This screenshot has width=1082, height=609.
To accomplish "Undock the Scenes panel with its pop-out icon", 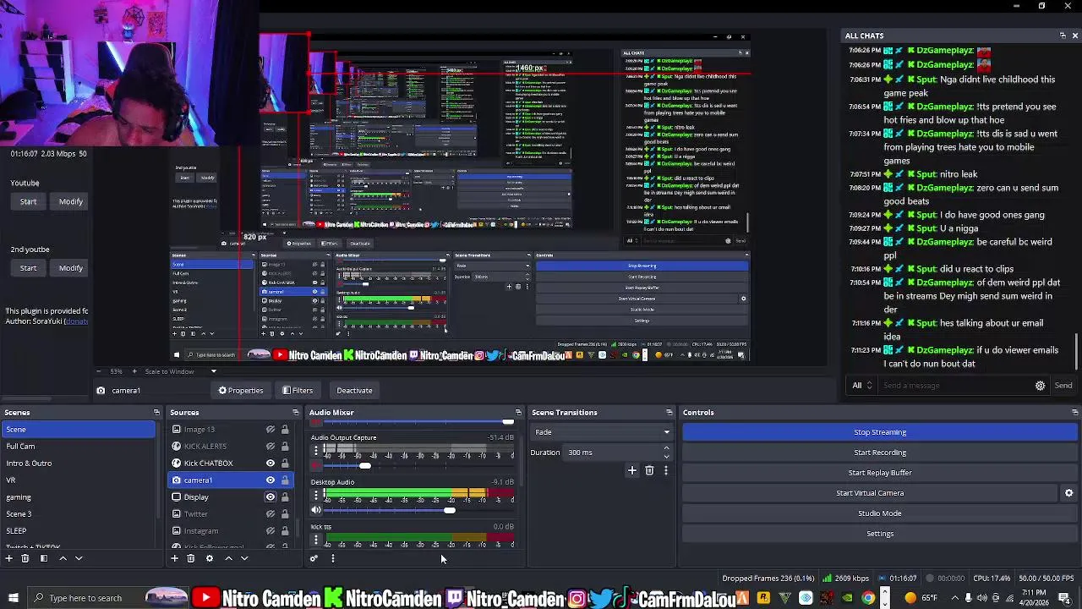I will click(x=156, y=413).
